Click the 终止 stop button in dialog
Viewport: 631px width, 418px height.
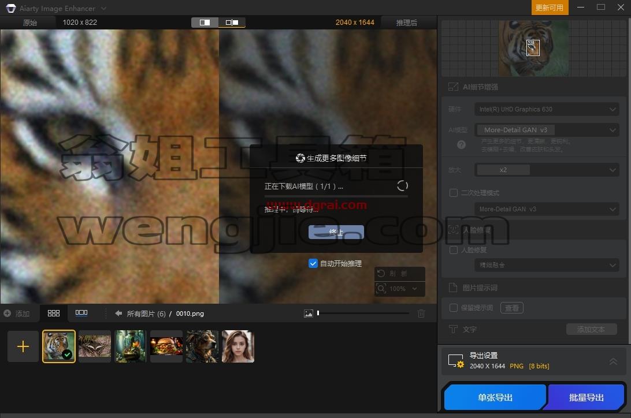pyautogui.click(x=336, y=232)
